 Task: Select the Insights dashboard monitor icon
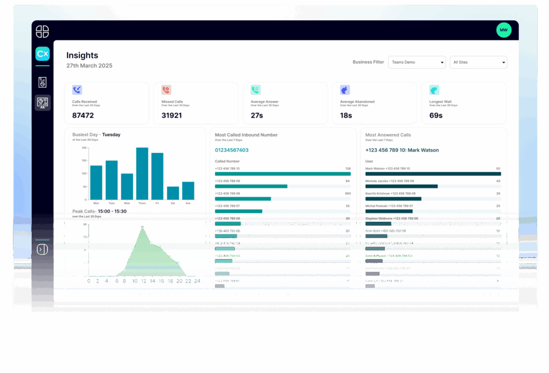[43, 103]
